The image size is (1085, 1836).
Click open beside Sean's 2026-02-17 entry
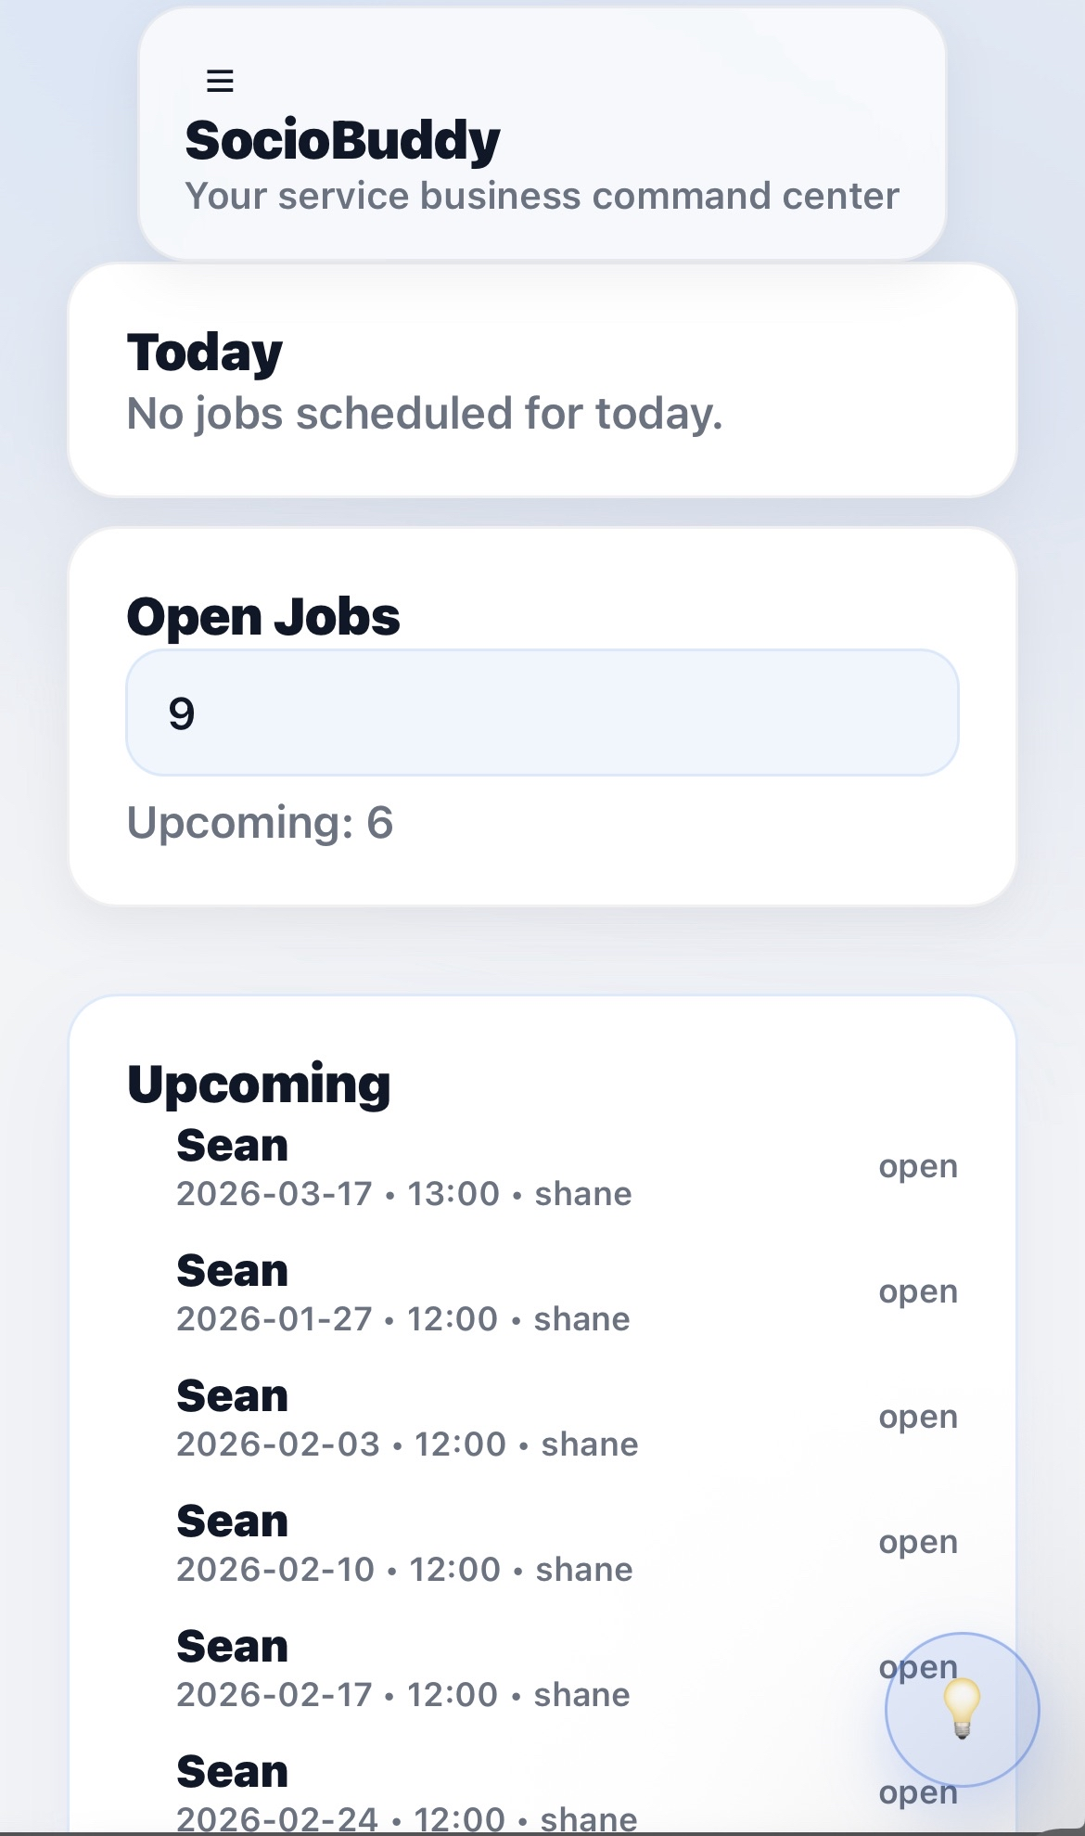(917, 1666)
